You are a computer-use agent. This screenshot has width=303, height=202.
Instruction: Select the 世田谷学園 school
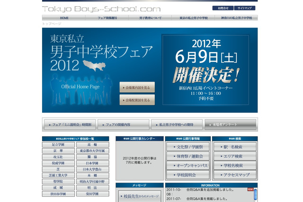(x=58, y=194)
